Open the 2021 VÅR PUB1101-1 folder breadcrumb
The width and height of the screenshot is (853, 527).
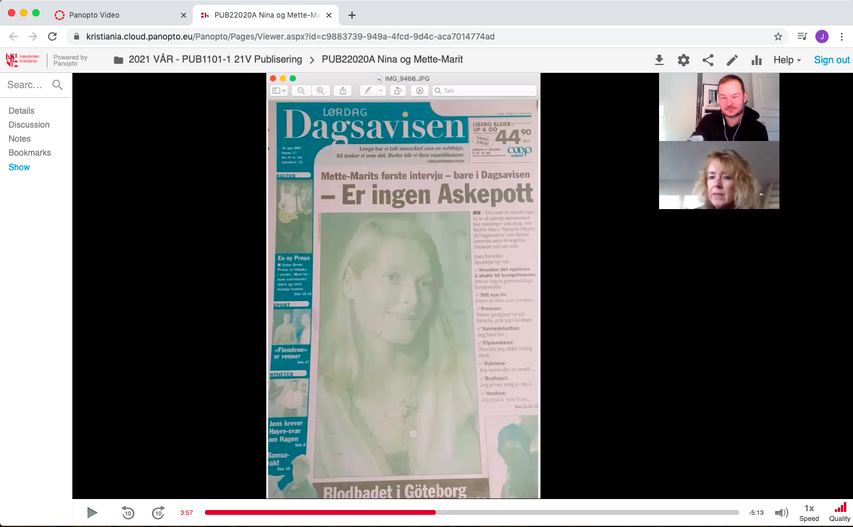[215, 59]
